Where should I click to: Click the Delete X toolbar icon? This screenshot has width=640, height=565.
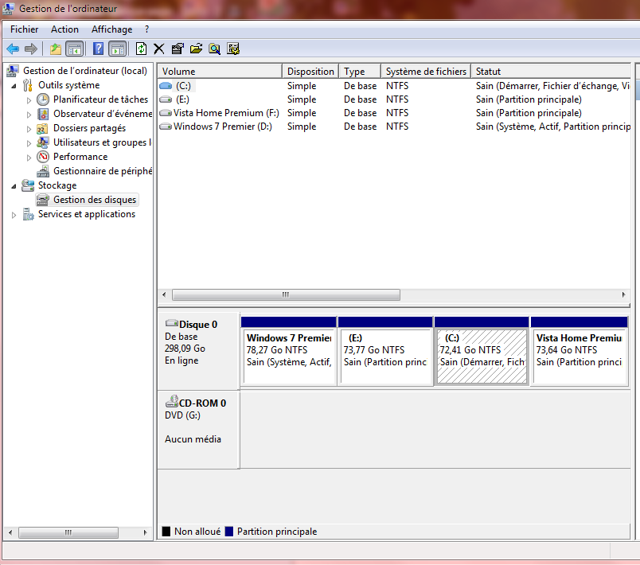[158, 49]
